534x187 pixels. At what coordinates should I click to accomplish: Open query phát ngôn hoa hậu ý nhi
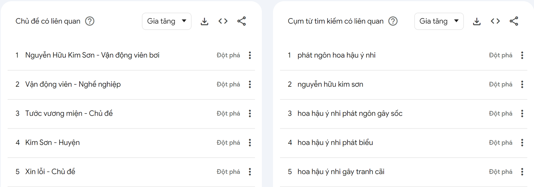tap(336, 55)
